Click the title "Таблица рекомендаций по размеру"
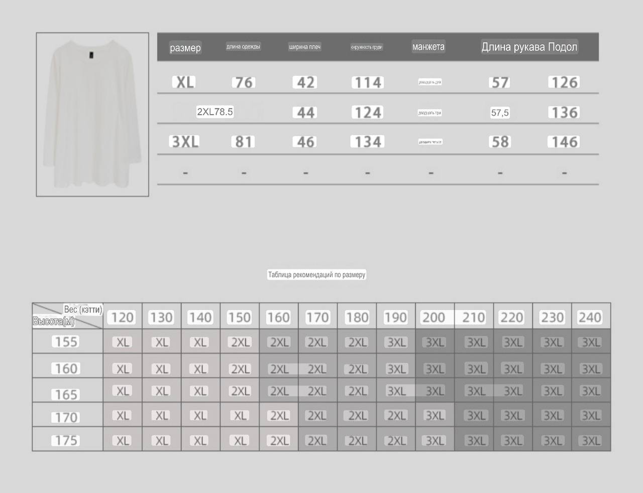 pos(316,274)
